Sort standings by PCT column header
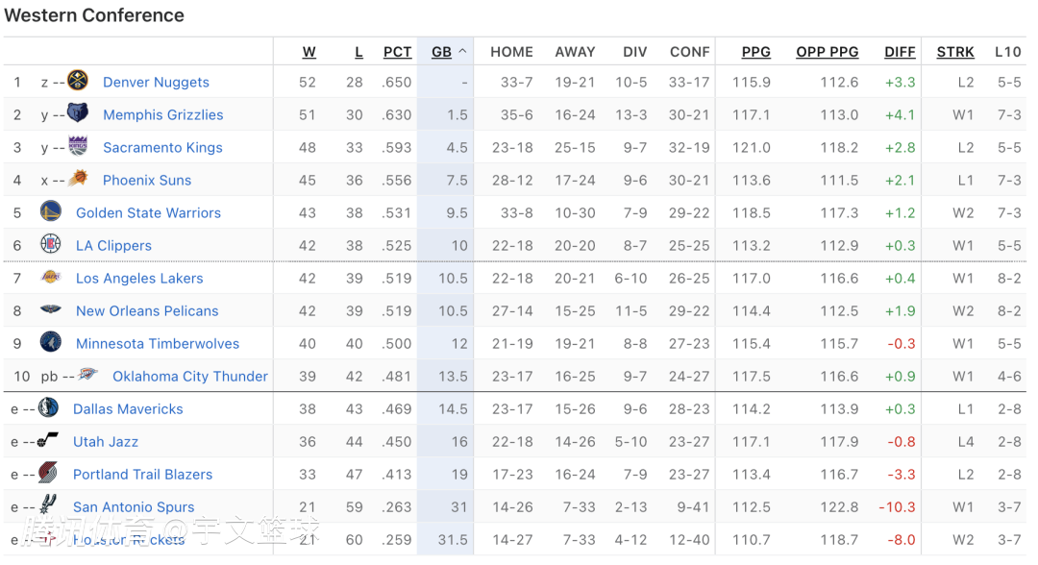This screenshot has height=565, width=1038. pyautogui.click(x=397, y=52)
